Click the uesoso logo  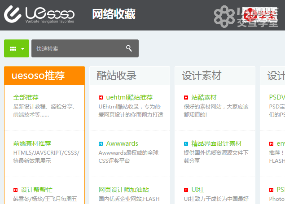[39, 14]
